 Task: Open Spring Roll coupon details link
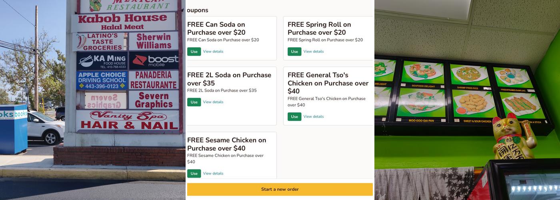[314, 52]
